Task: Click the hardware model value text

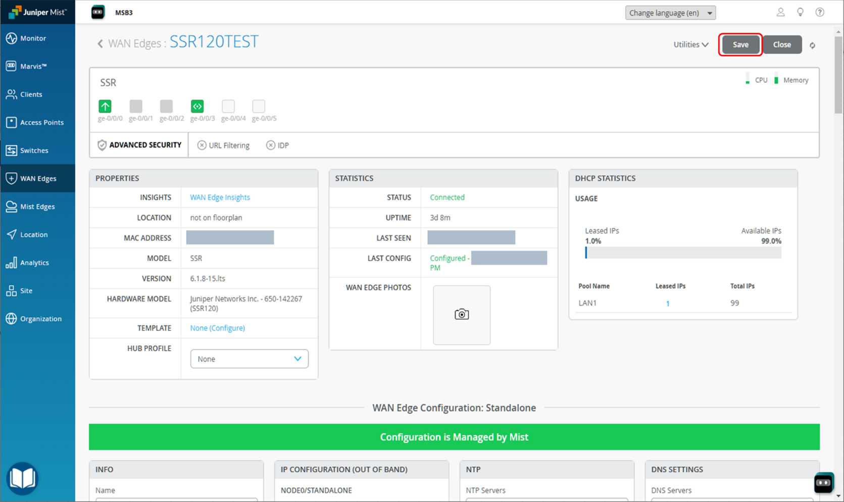Action: coord(246,304)
